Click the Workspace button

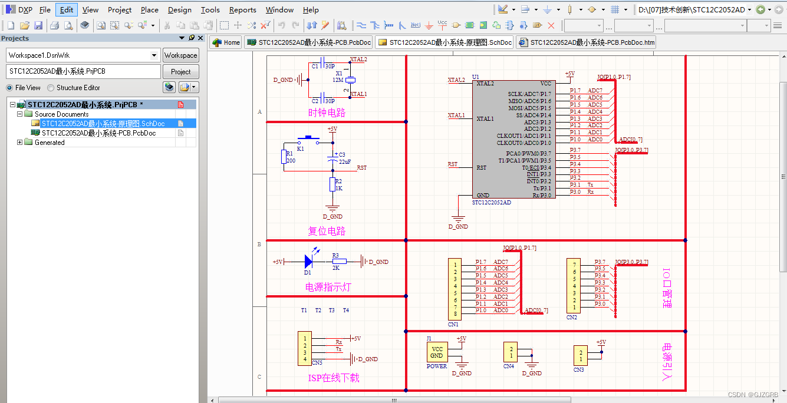180,55
